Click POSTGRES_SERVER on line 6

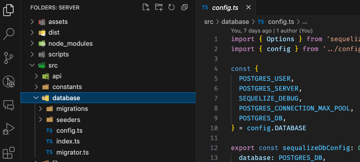(x=269, y=89)
